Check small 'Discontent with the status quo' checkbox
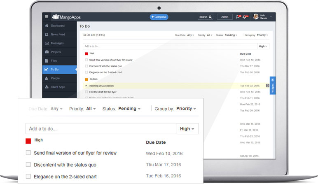The height and width of the screenshot is (184, 318). click(x=87, y=66)
